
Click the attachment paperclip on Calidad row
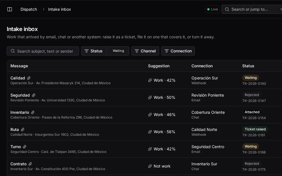[x=29, y=78]
